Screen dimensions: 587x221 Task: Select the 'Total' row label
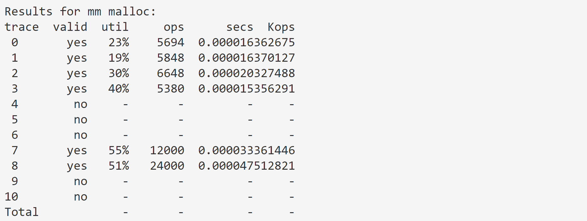click(22, 212)
